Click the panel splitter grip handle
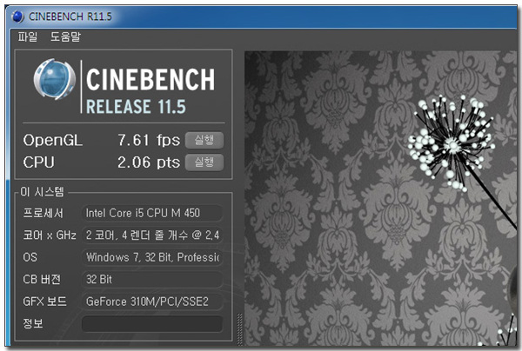Screen dimensions: 522x351 (x=239, y=329)
